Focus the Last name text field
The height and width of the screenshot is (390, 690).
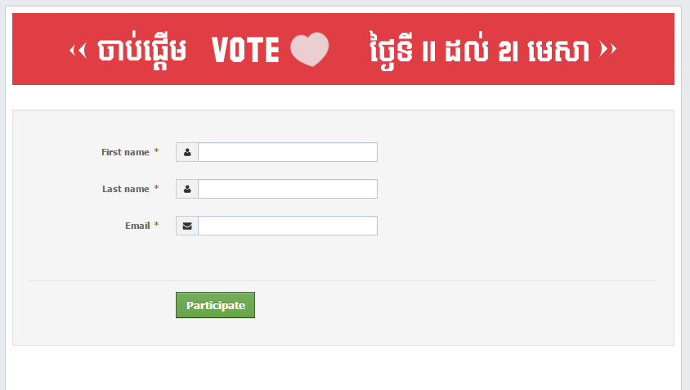288,189
